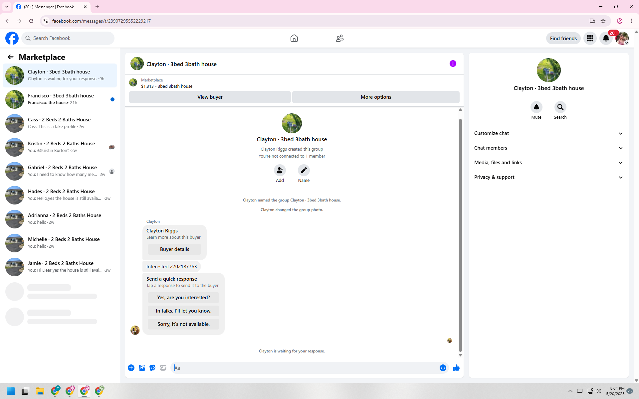Click the message text input field

pos(305,368)
